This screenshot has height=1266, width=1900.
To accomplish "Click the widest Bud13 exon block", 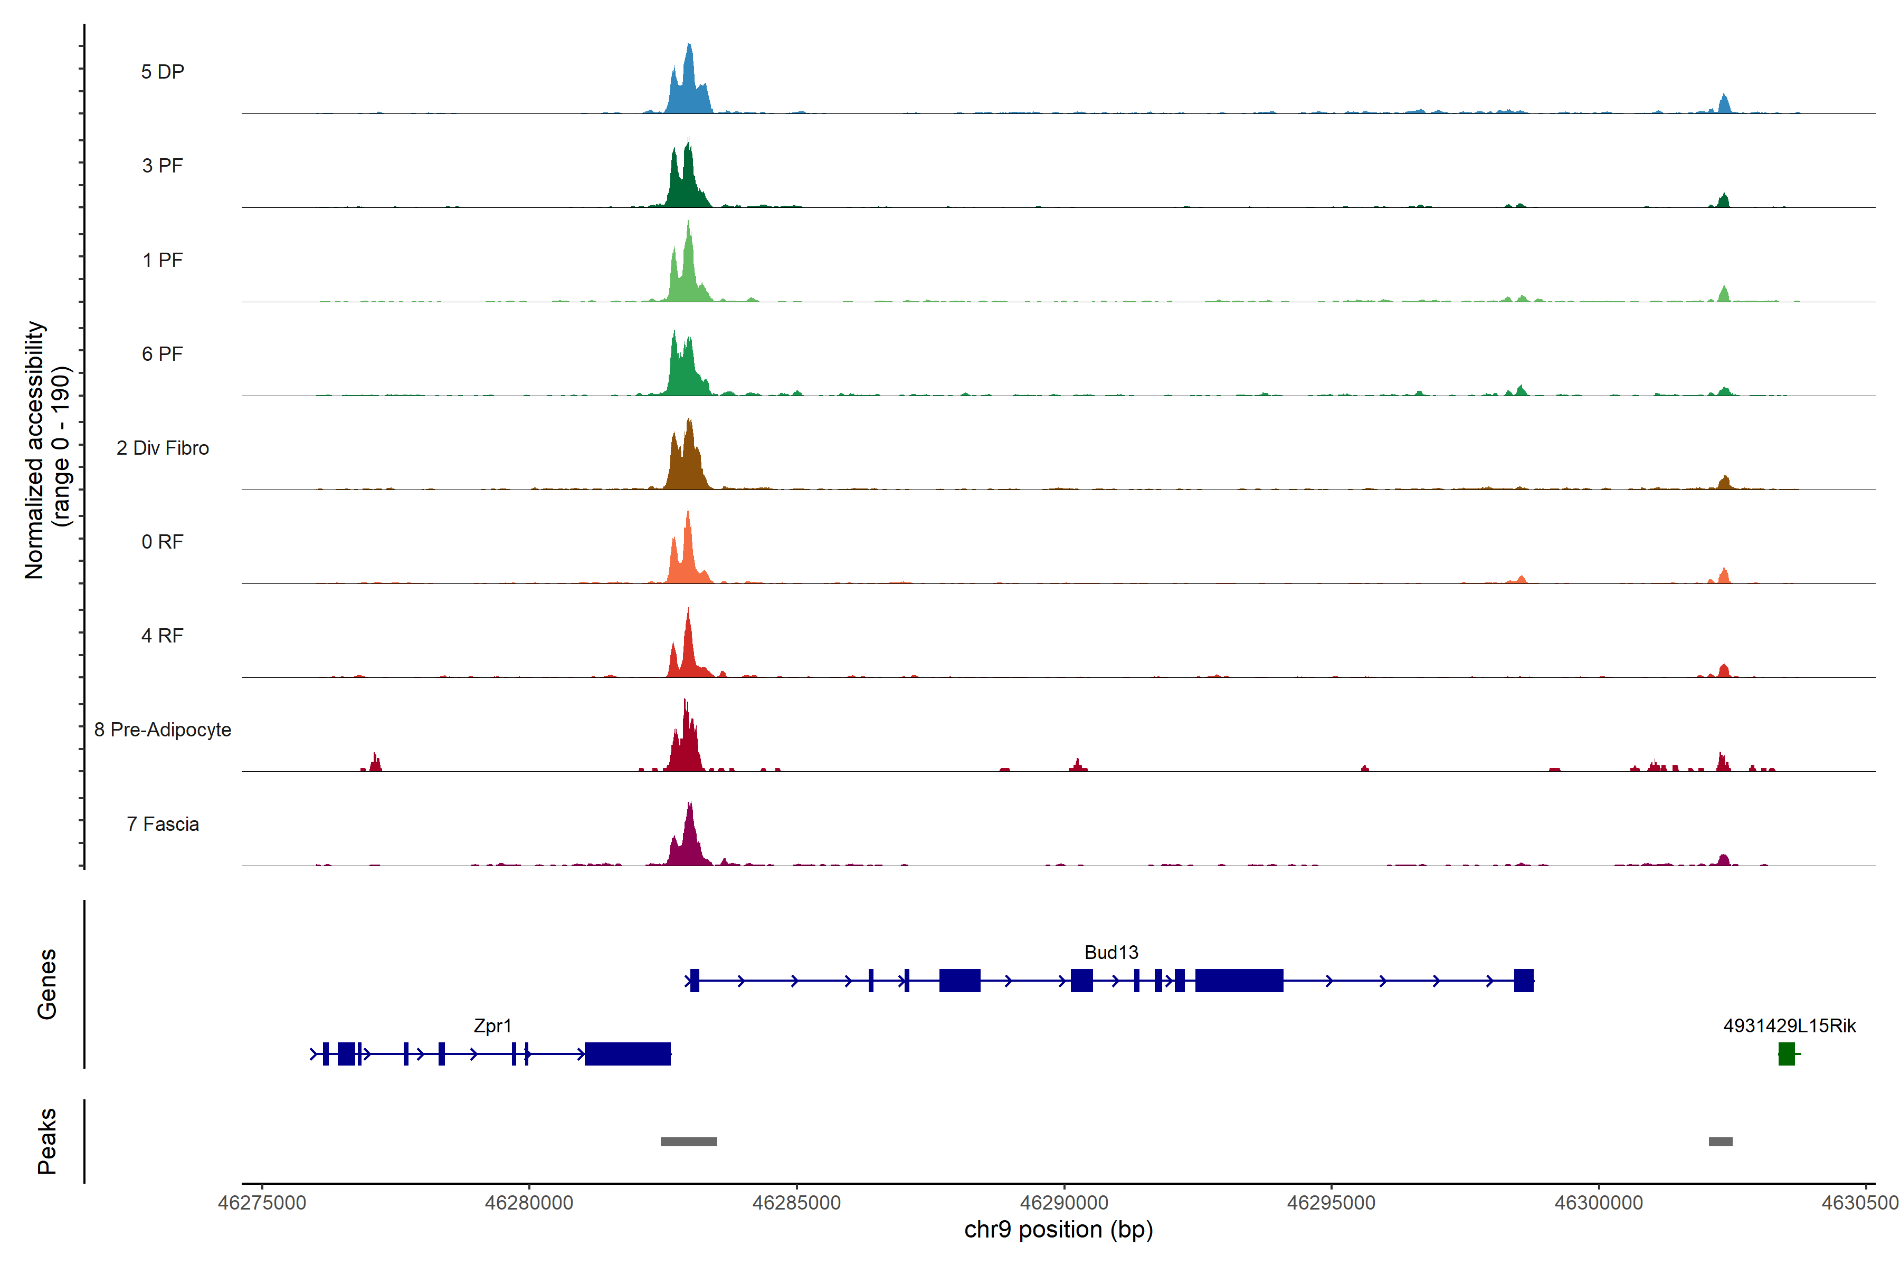I will 1239,980.
